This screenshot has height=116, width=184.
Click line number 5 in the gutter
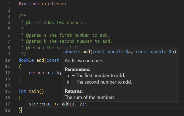9,29
